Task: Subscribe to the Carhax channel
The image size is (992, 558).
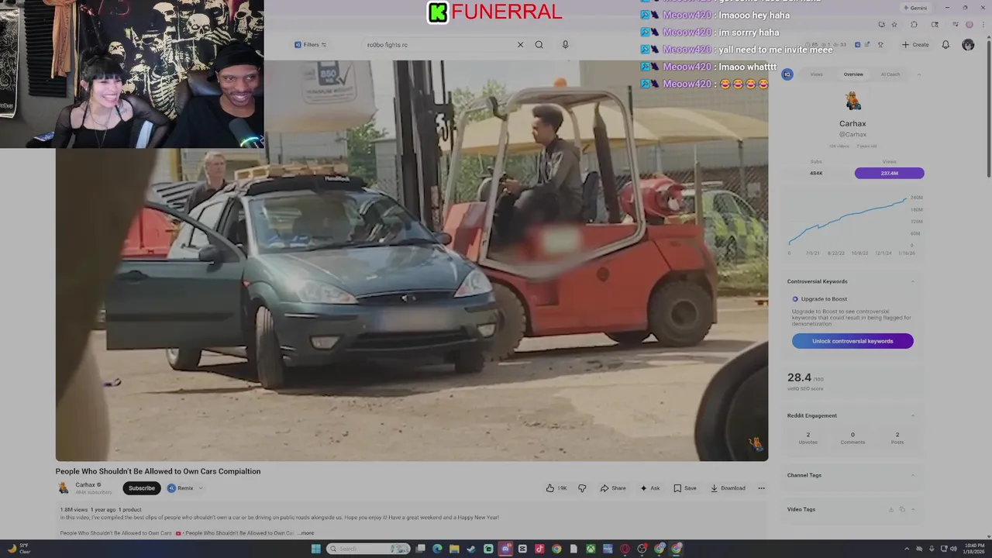Action: pyautogui.click(x=142, y=488)
